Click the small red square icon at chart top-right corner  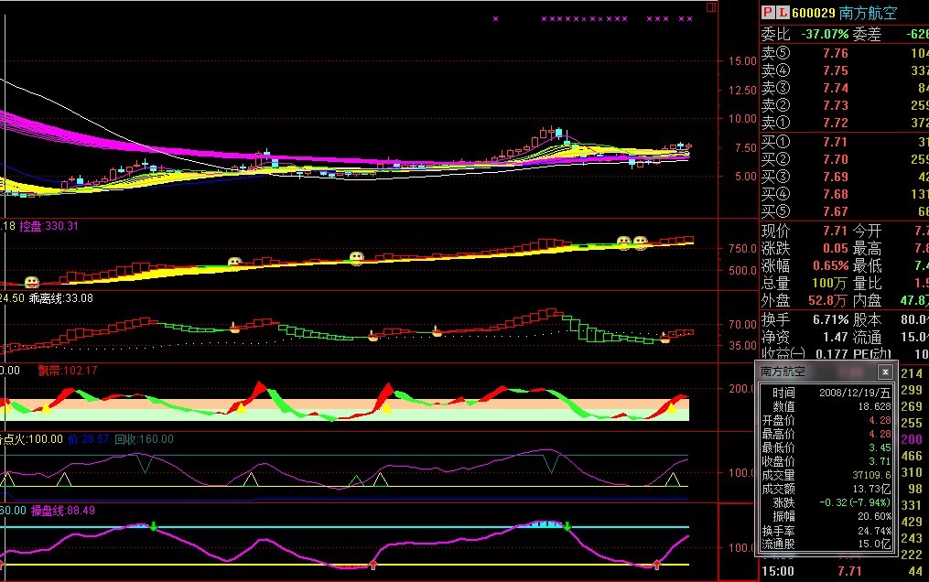(711, 7)
